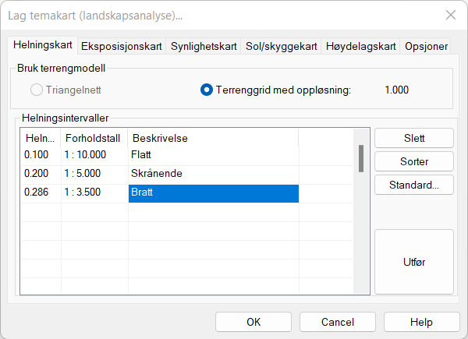Select the Flatt description cell
The image size is (468, 339).
pyautogui.click(x=213, y=155)
